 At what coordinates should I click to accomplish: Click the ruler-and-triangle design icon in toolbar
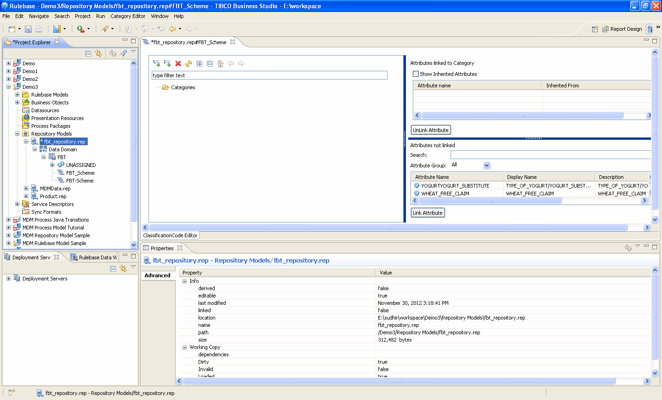point(57,29)
